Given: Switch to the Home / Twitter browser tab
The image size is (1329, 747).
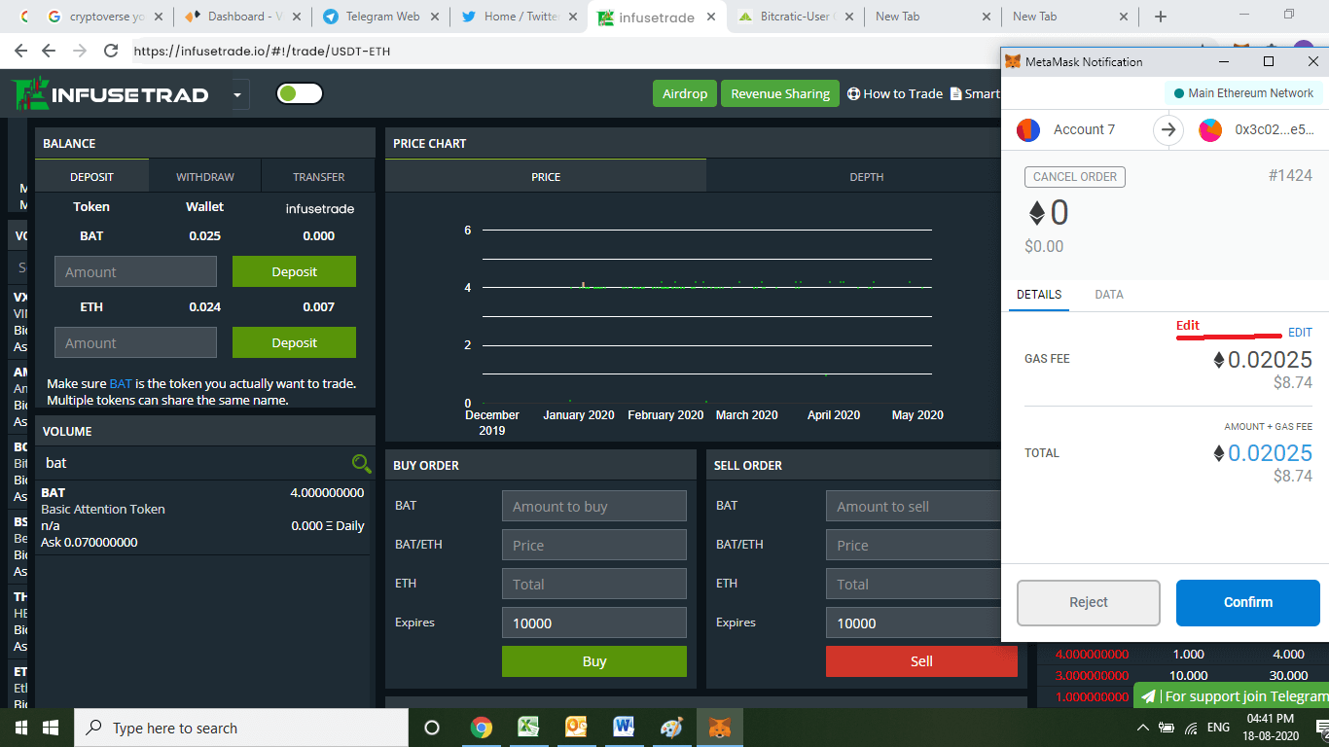Looking at the screenshot, I should point(516,17).
